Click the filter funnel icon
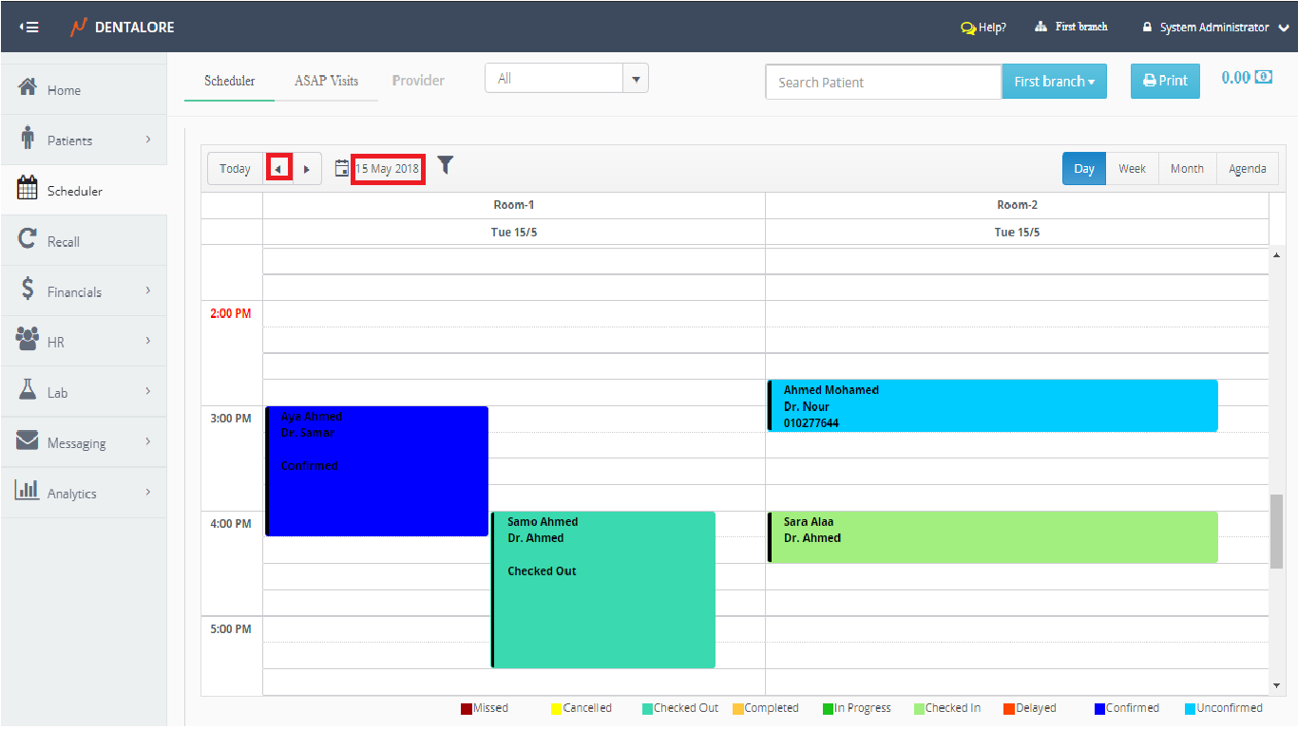This screenshot has height=729, width=1298. coord(445,166)
